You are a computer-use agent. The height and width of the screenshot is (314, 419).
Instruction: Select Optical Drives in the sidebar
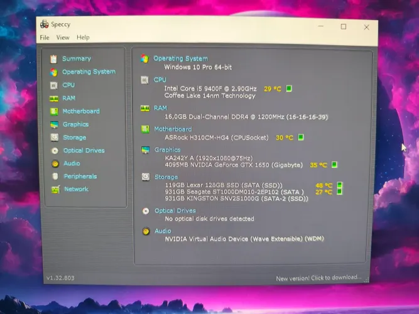(84, 151)
